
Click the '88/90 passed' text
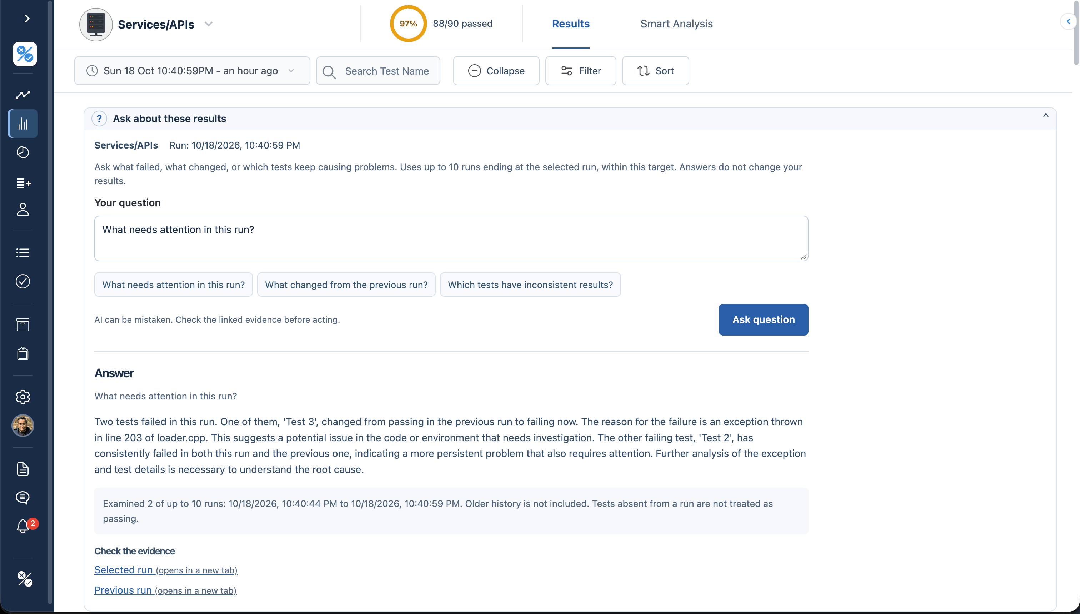[x=463, y=24]
